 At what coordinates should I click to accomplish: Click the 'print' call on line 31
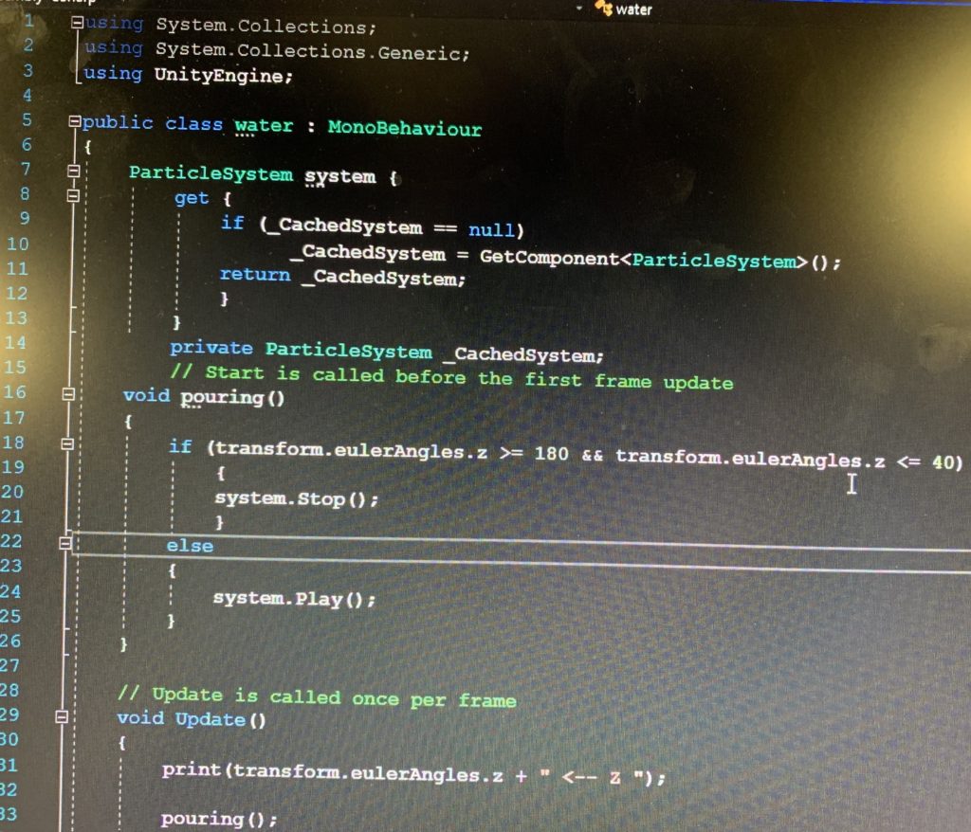(x=192, y=769)
